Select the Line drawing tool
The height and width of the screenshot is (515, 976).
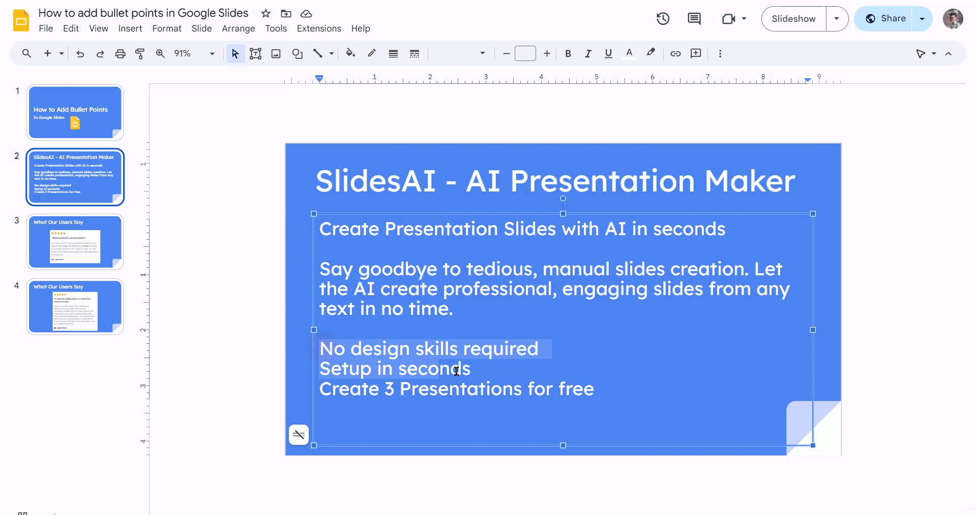click(319, 53)
